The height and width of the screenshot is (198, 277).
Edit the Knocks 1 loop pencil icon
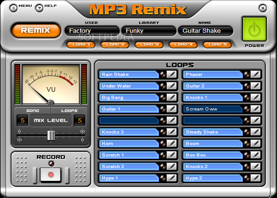coord(255,98)
